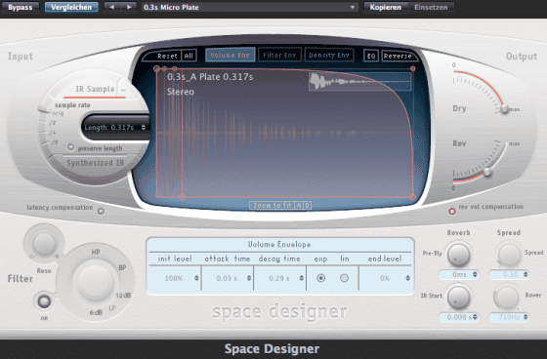
Task: Open the attack time 0.03 s stepper
Action: 249,278
